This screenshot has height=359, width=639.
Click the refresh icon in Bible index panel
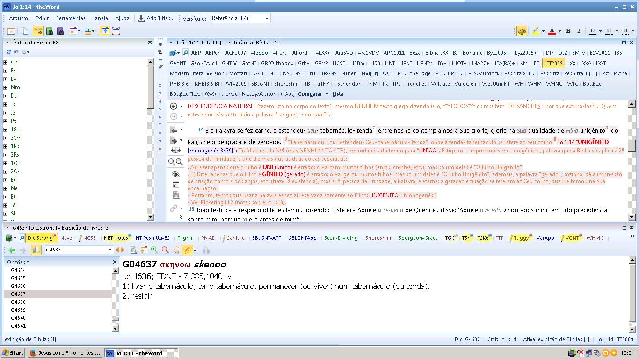8,52
